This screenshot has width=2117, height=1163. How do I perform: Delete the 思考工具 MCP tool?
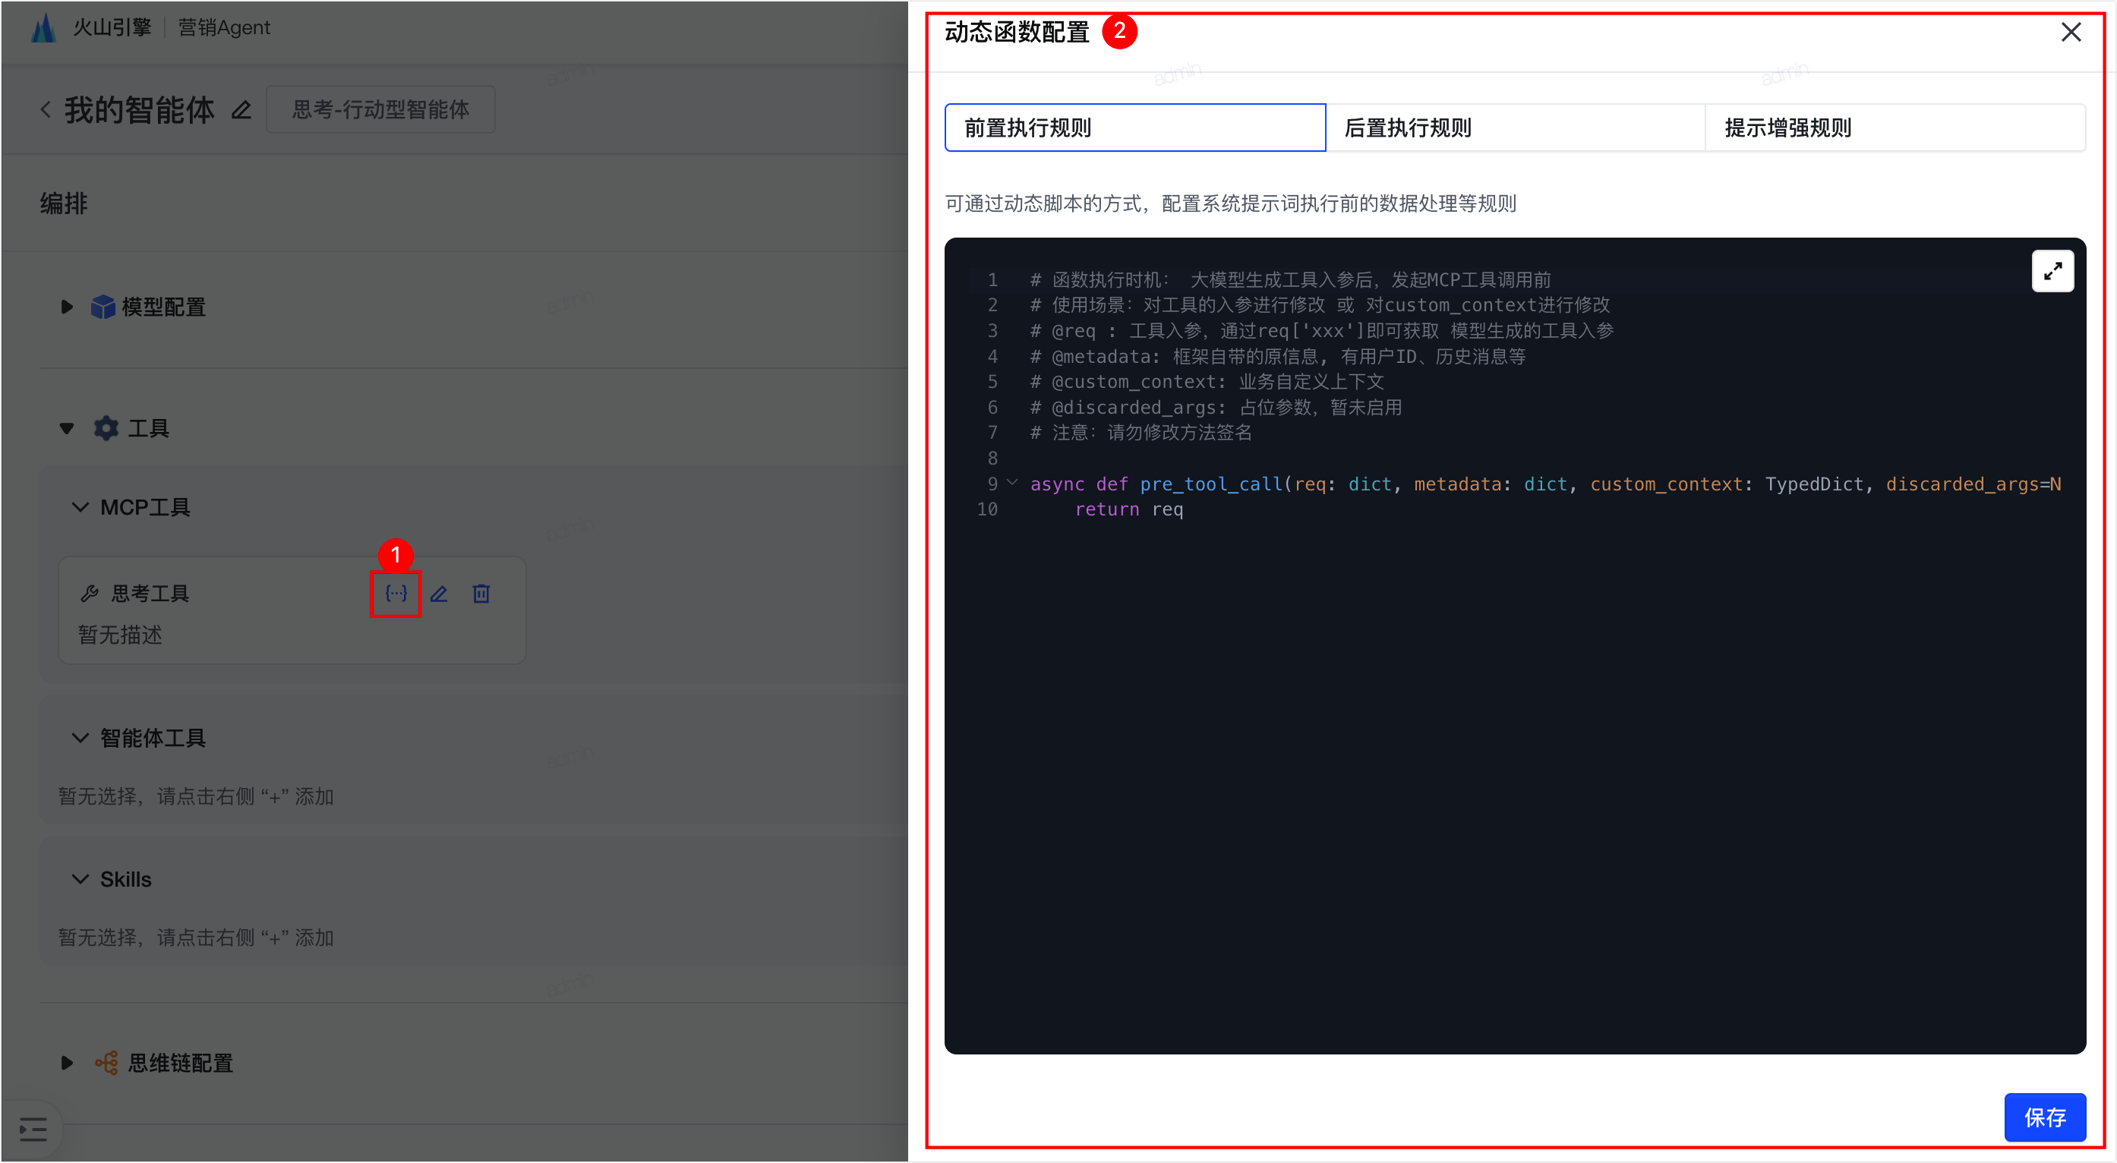click(481, 593)
